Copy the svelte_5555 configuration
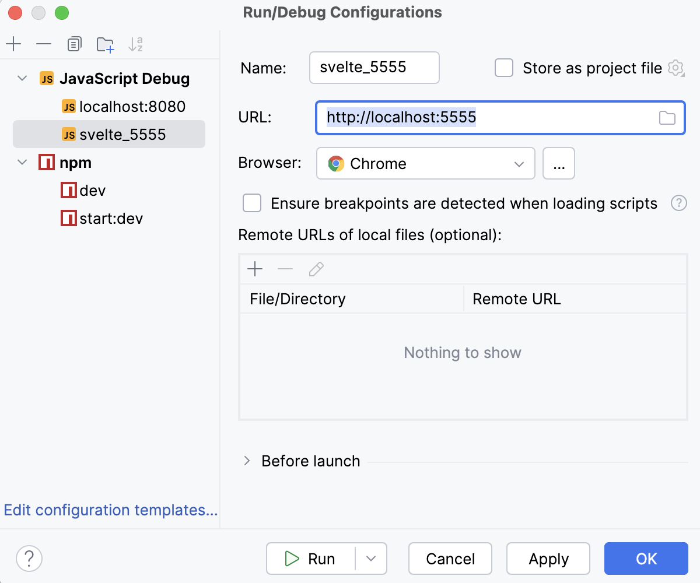The width and height of the screenshot is (700, 583). pos(74,44)
